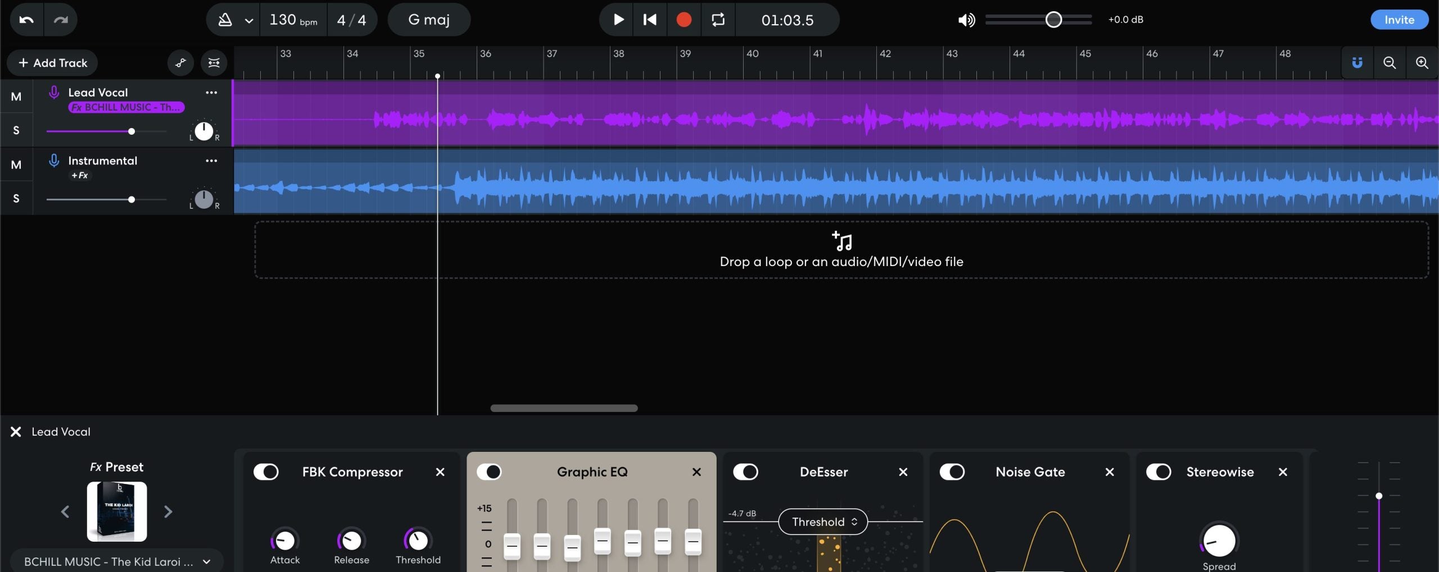Image resolution: width=1439 pixels, height=572 pixels.
Task: Open the DeEsser Threshold dropdown
Action: coord(822,521)
